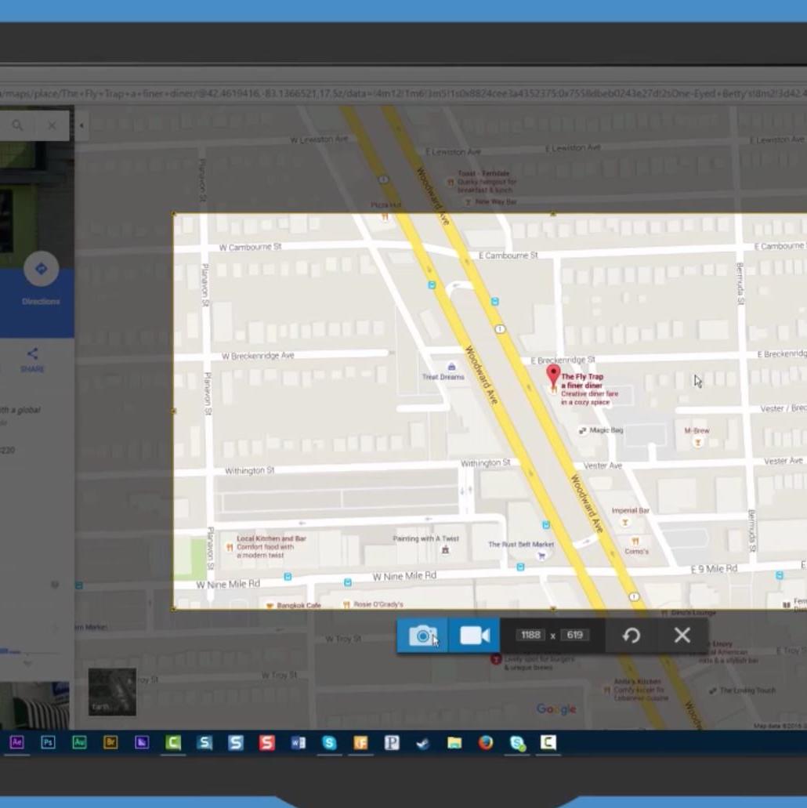Open the green Camtasia taskbar icon
The height and width of the screenshot is (808, 807).
(173, 742)
